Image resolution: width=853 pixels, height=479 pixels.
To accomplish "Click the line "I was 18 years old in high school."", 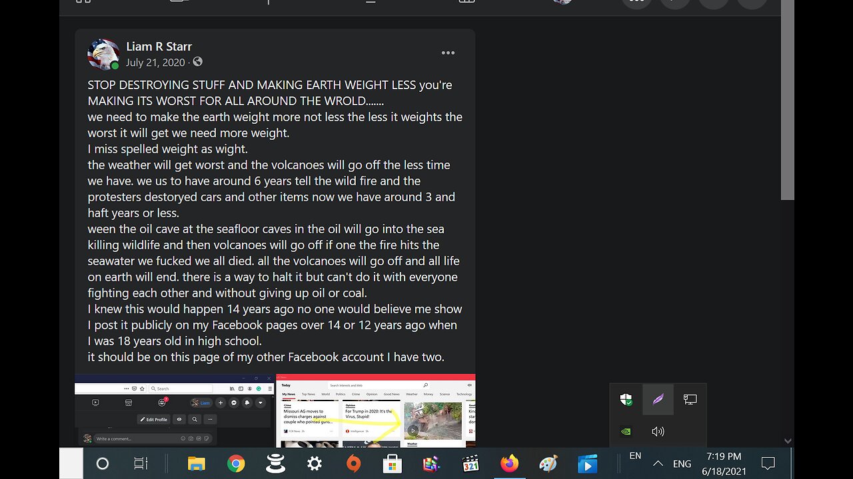I will [175, 341].
